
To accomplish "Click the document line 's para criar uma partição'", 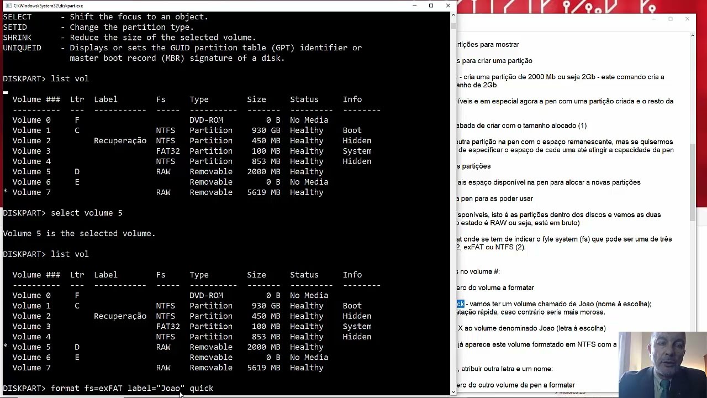I will [495, 61].
